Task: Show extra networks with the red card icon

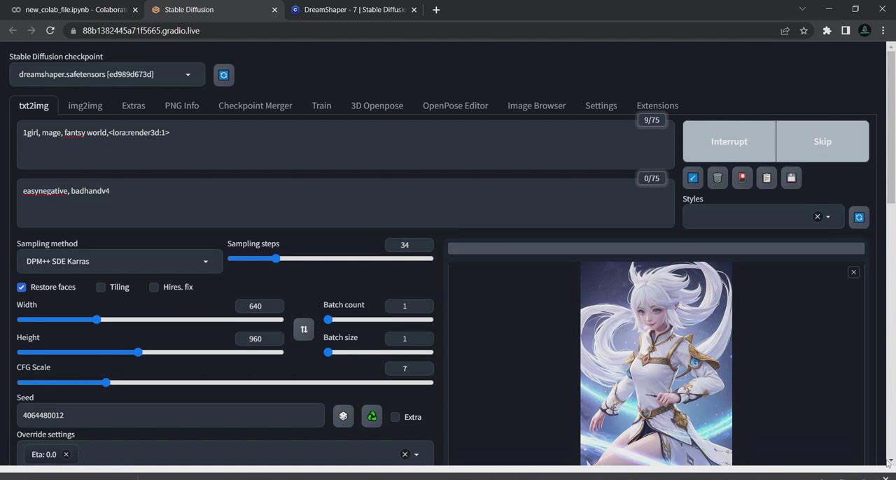Action: pos(742,178)
